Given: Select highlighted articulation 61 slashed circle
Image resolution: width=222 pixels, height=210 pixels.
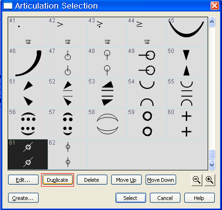Looking at the screenshot, I should [28, 154].
